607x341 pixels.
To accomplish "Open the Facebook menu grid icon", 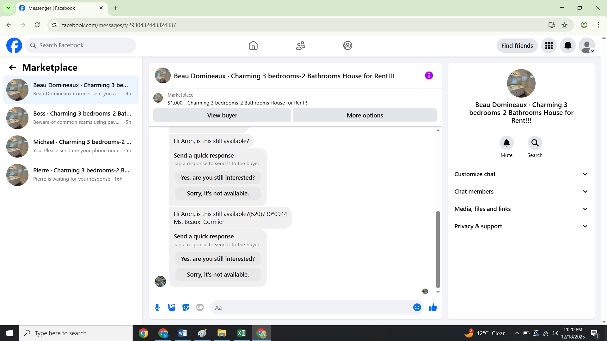I will pos(549,46).
